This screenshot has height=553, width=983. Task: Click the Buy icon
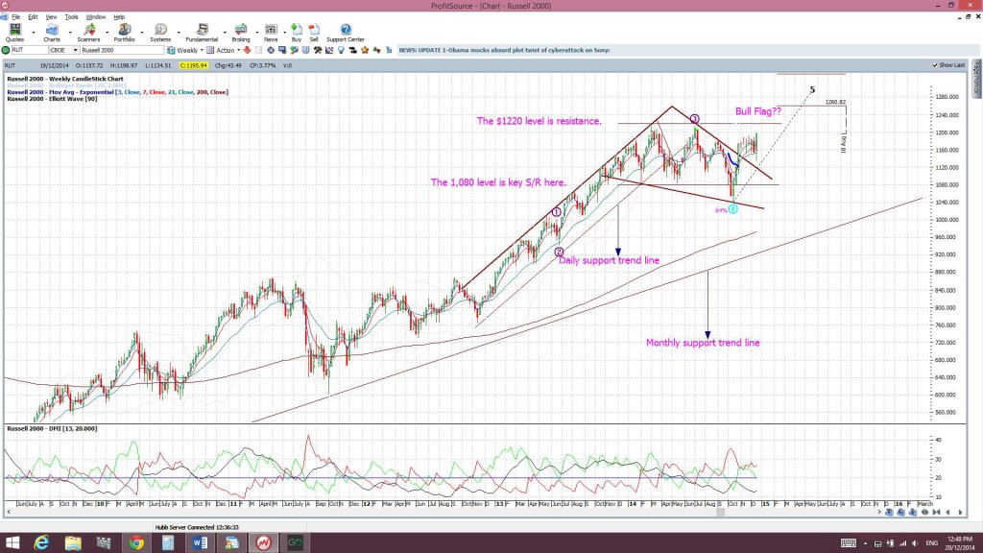pyautogui.click(x=297, y=33)
